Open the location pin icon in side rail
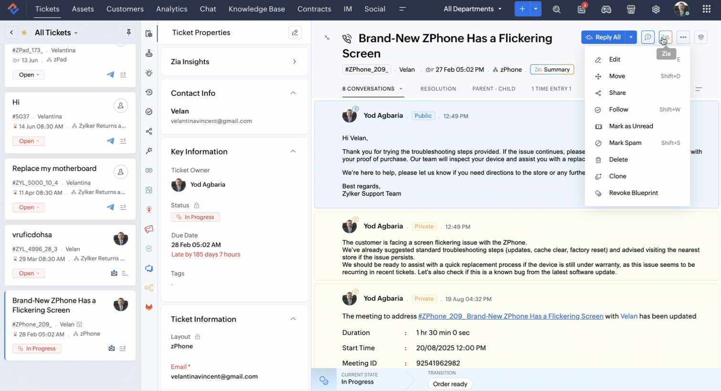721x391 pixels. [x=149, y=210]
